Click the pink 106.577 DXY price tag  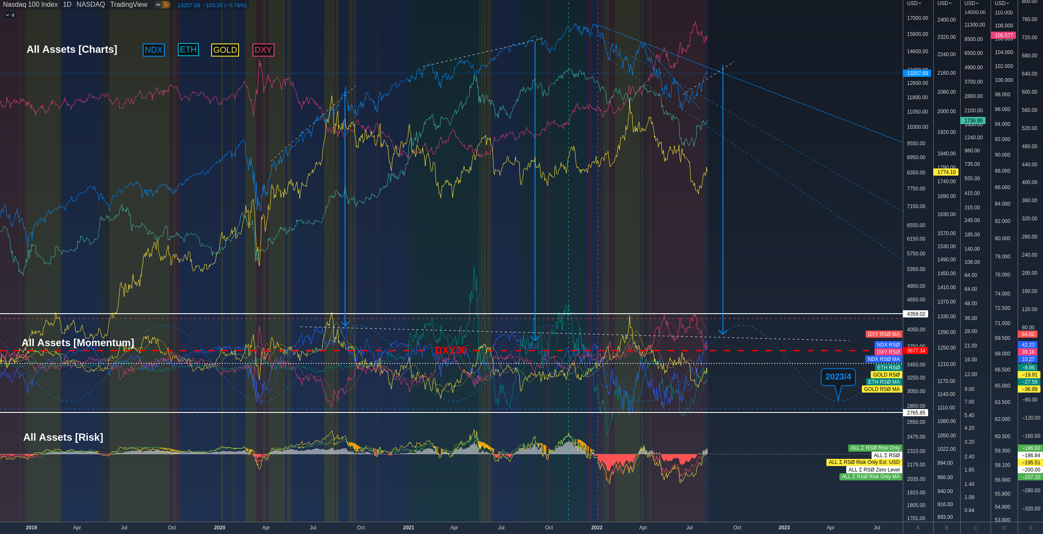1003,35
